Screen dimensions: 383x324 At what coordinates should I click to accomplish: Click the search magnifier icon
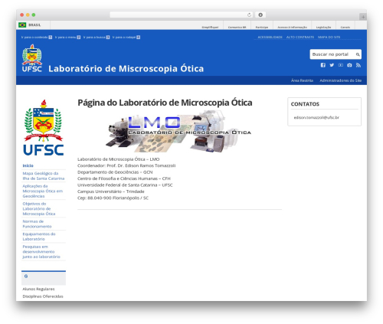358,54
